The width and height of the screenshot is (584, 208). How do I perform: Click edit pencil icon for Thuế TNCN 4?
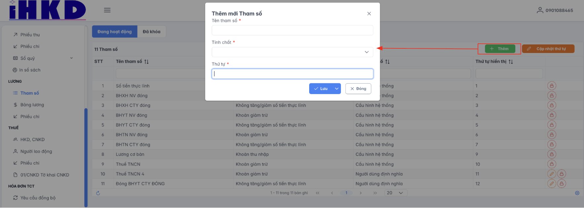point(552,174)
